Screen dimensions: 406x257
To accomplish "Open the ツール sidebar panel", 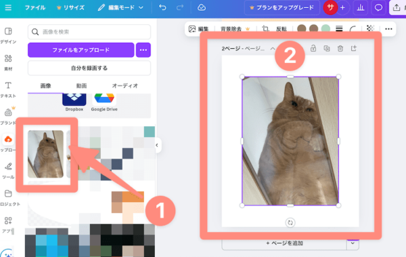I will click(8, 171).
